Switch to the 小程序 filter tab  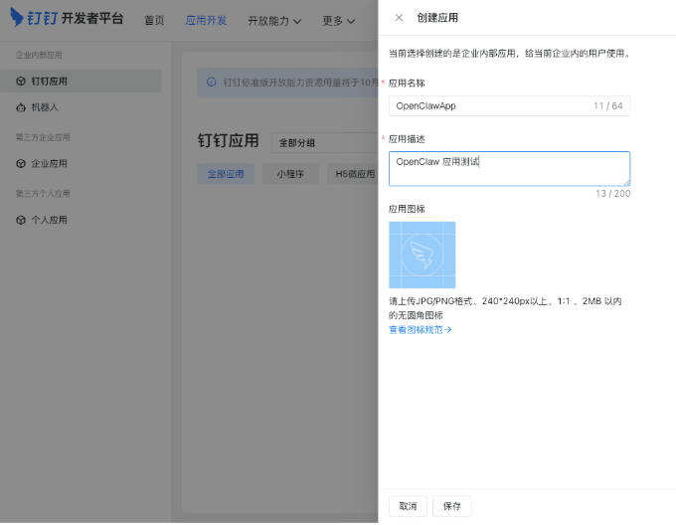click(x=290, y=174)
